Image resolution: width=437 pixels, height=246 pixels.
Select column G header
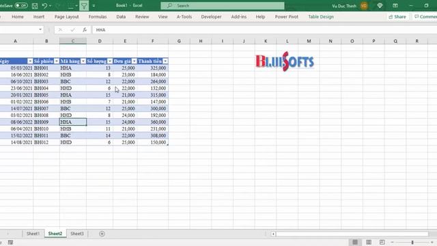(x=179, y=41)
